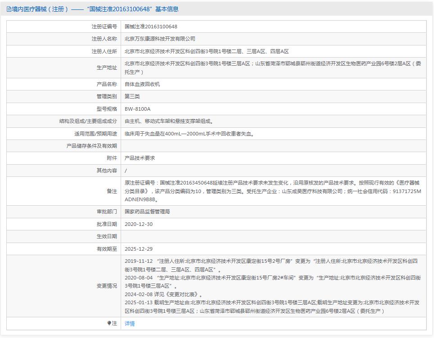The height and width of the screenshot is (338, 434).
Task: Click the bulb icon beside 注 label
Action: (x=109, y=323)
